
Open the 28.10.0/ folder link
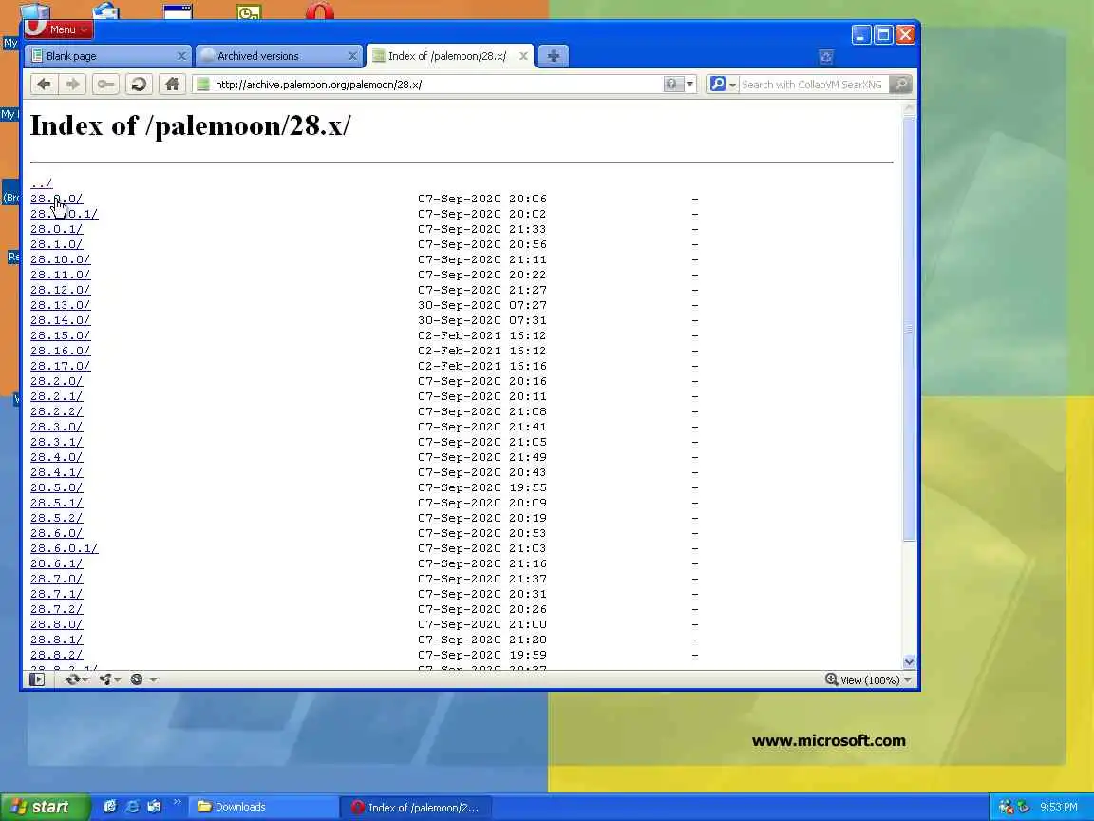click(60, 259)
